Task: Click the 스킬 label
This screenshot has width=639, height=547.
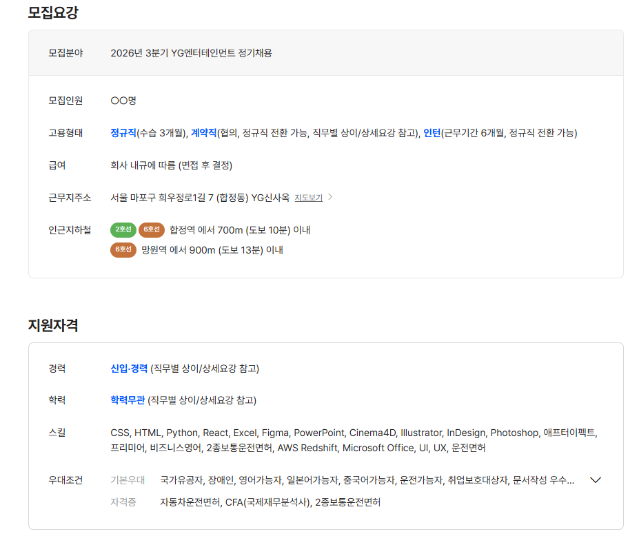Action: click(x=57, y=433)
